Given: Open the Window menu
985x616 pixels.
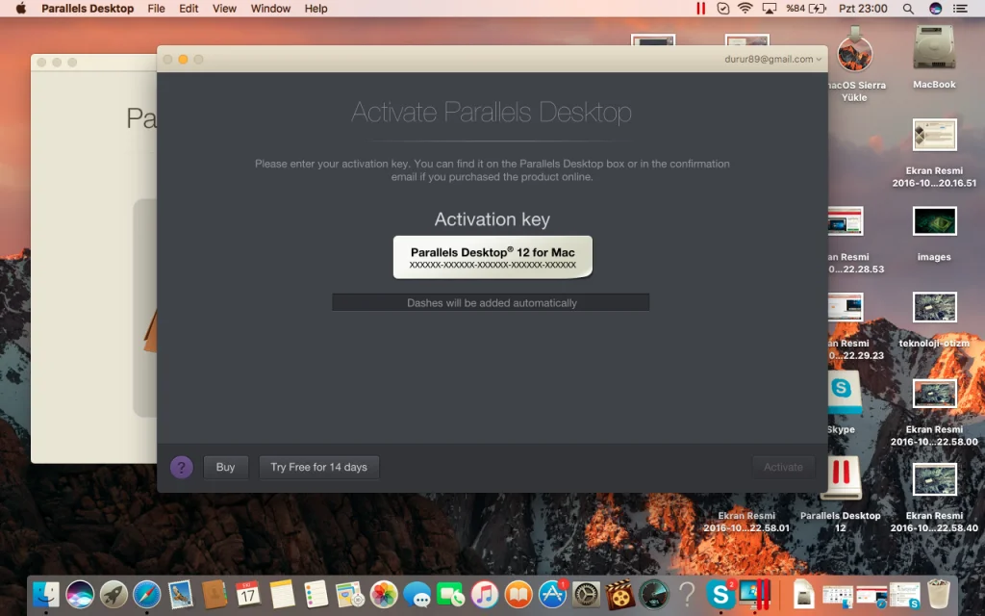Looking at the screenshot, I should (x=270, y=9).
